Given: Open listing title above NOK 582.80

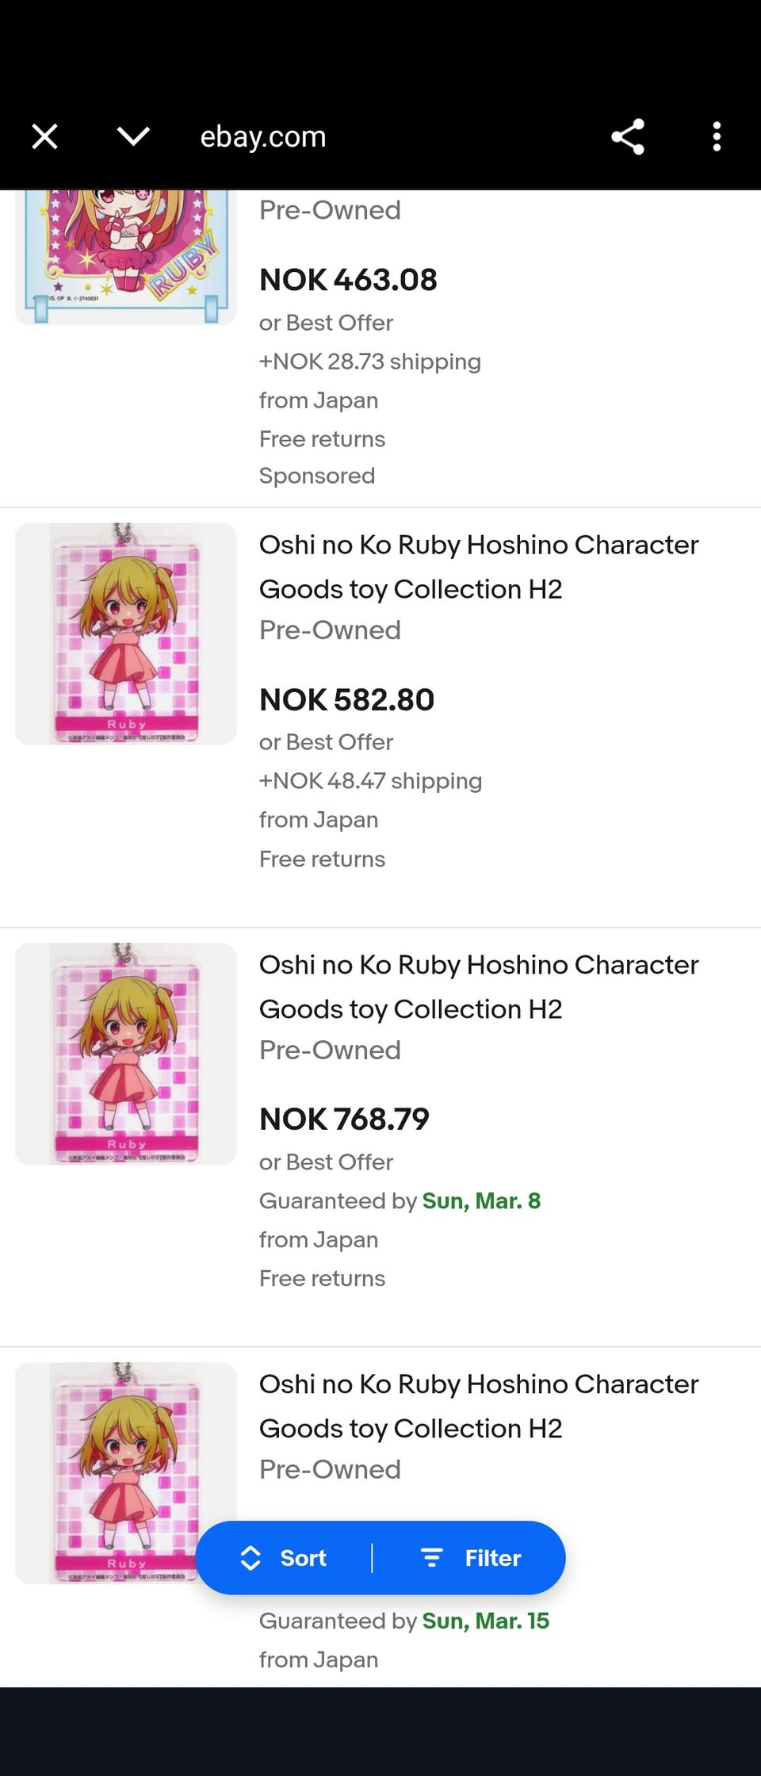Looking at the screenshot, I should click(479, 567).
